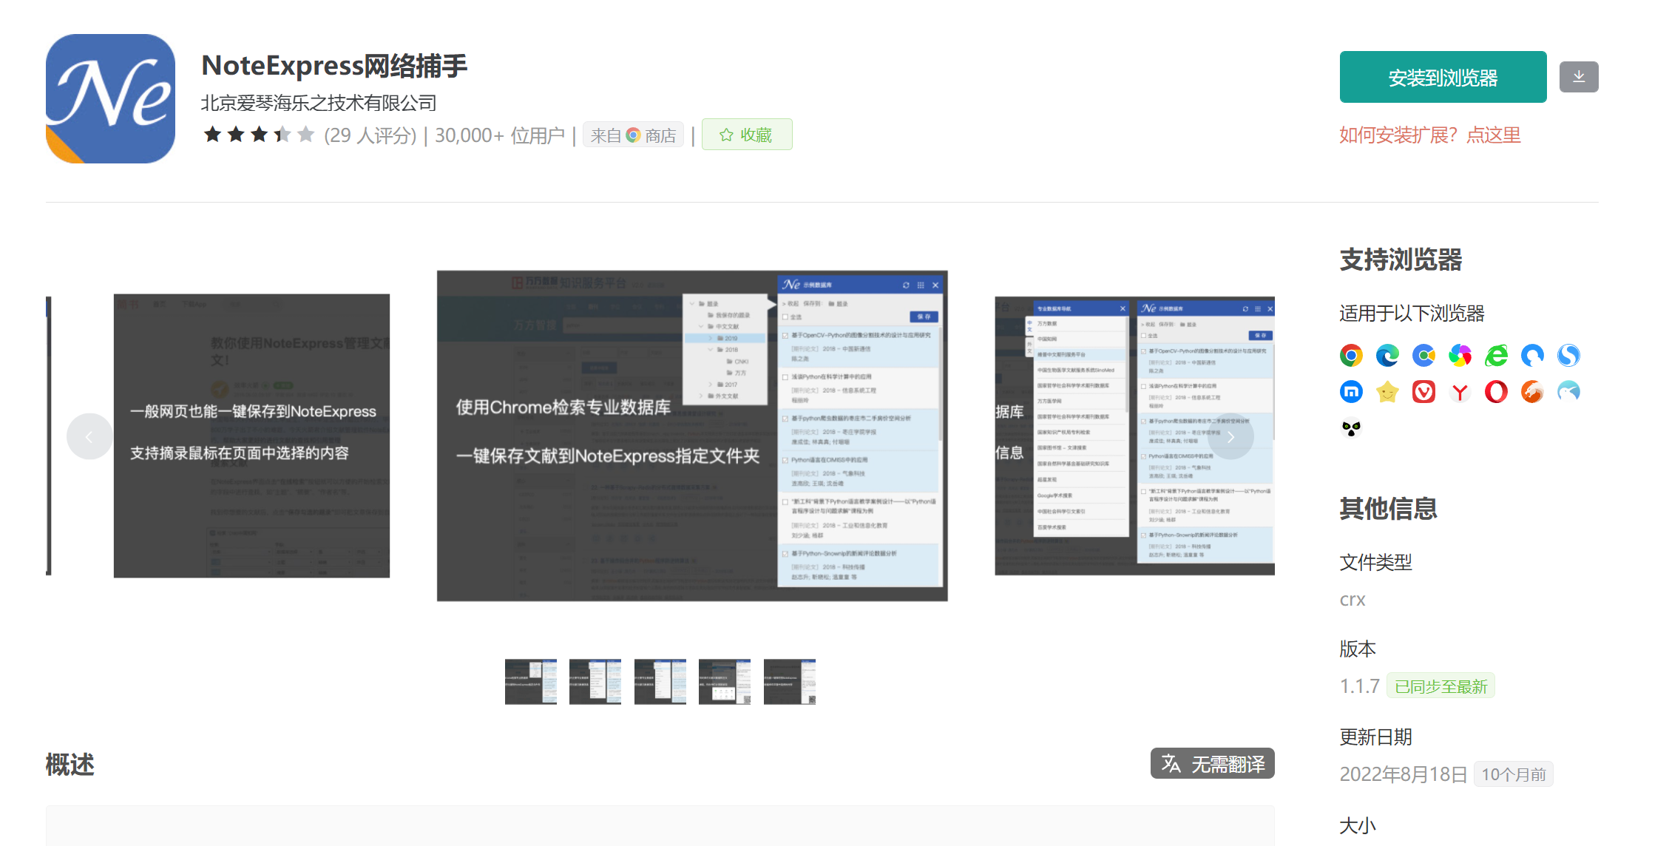This screenshot has height=846, width=1669.
Task: Click the Chrome logo in the store badge
Action: click(633, 135)
